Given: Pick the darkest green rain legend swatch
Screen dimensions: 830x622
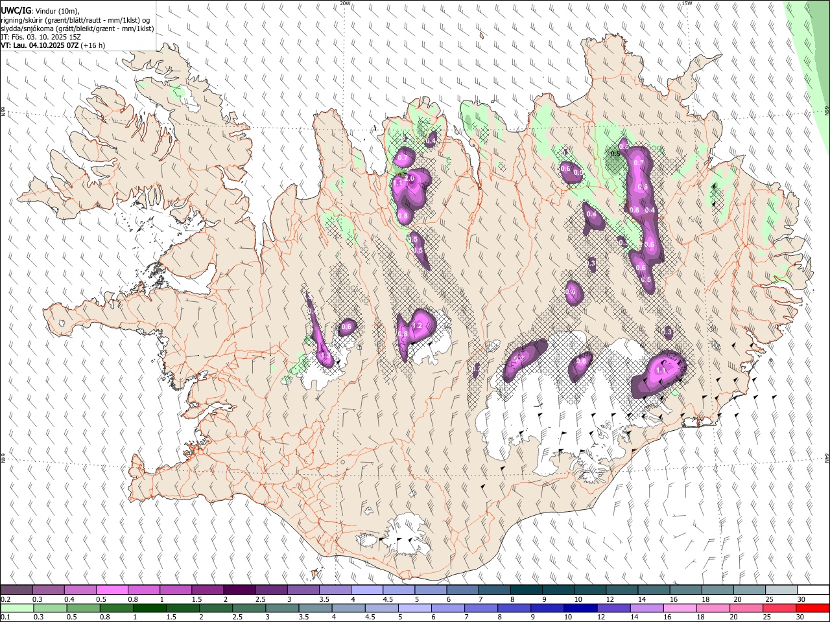Looking at the screenshot, I should pyautogui.click(x=149, y=608).
